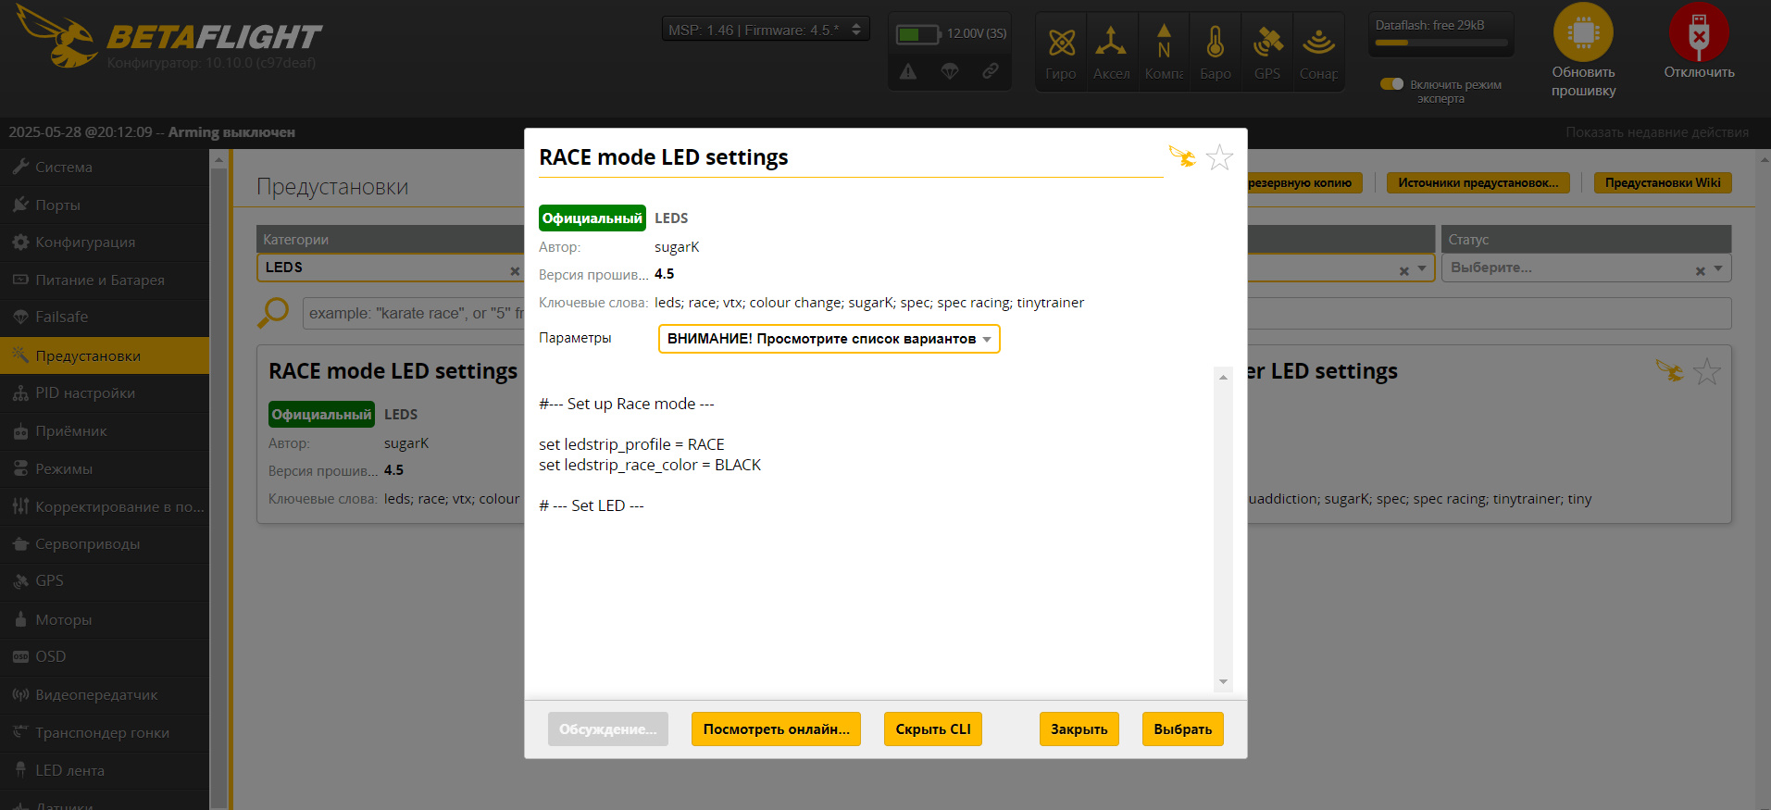Click Выбрать to pick the preset
1771x810 pixels.
[x=1183, y=729]
